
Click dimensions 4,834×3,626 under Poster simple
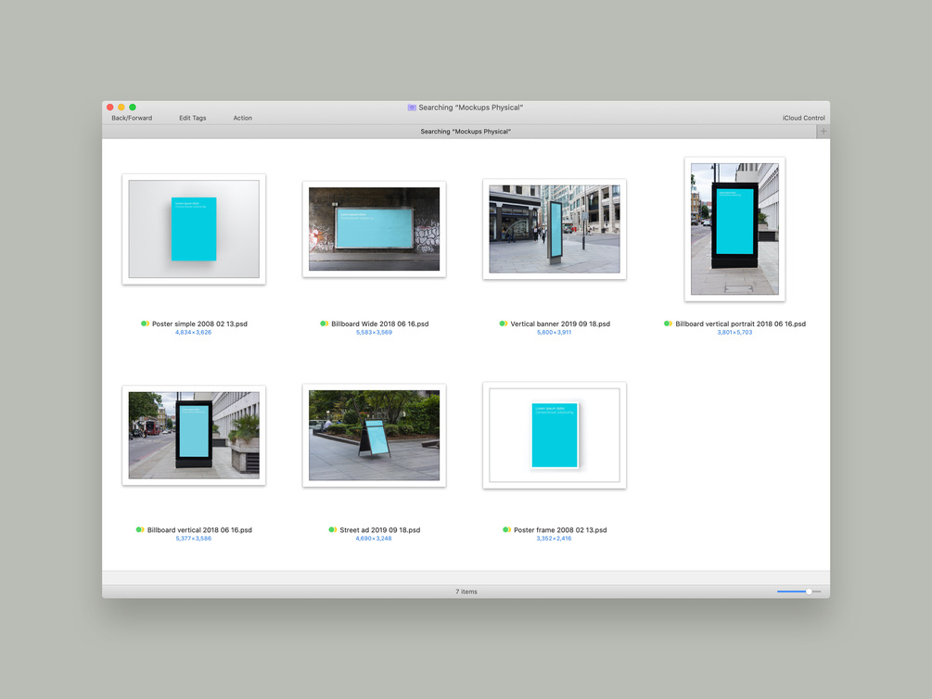click(x=193, y=332)
